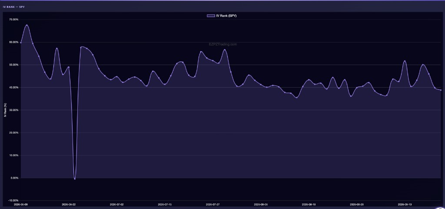Click the 40.00% y-axis label

point(14,88)
